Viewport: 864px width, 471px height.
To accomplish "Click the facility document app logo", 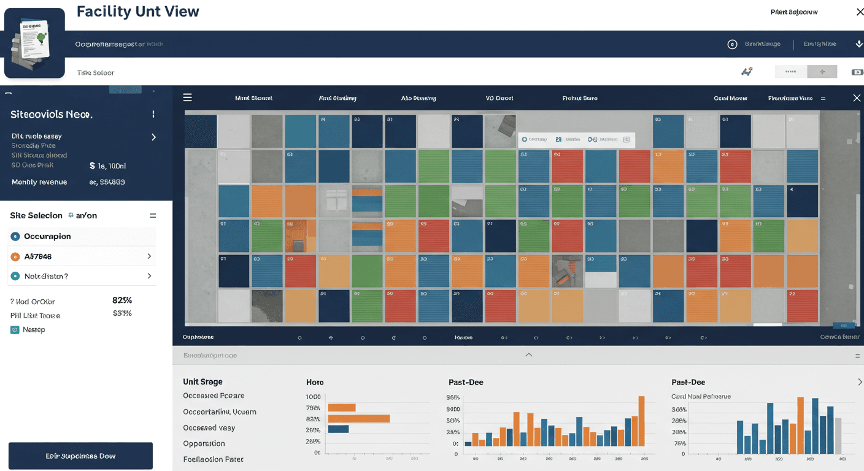I will click(x=34, y=43).
